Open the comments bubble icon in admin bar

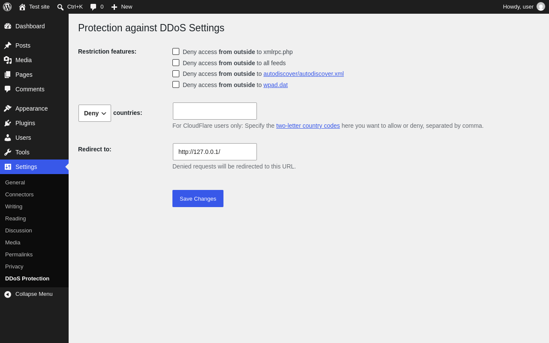tap(94, 7)
